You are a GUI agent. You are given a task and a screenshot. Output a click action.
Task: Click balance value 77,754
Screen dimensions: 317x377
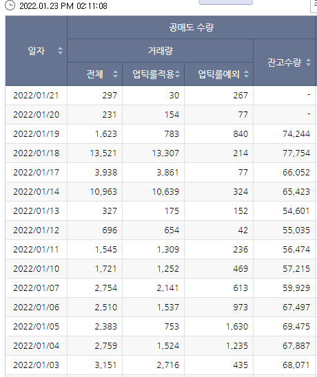(x=296, y=153)
